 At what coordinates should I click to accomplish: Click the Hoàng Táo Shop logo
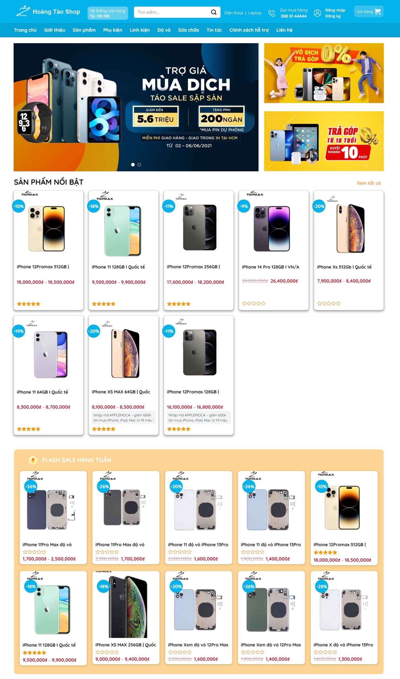(x=48, y=11)
